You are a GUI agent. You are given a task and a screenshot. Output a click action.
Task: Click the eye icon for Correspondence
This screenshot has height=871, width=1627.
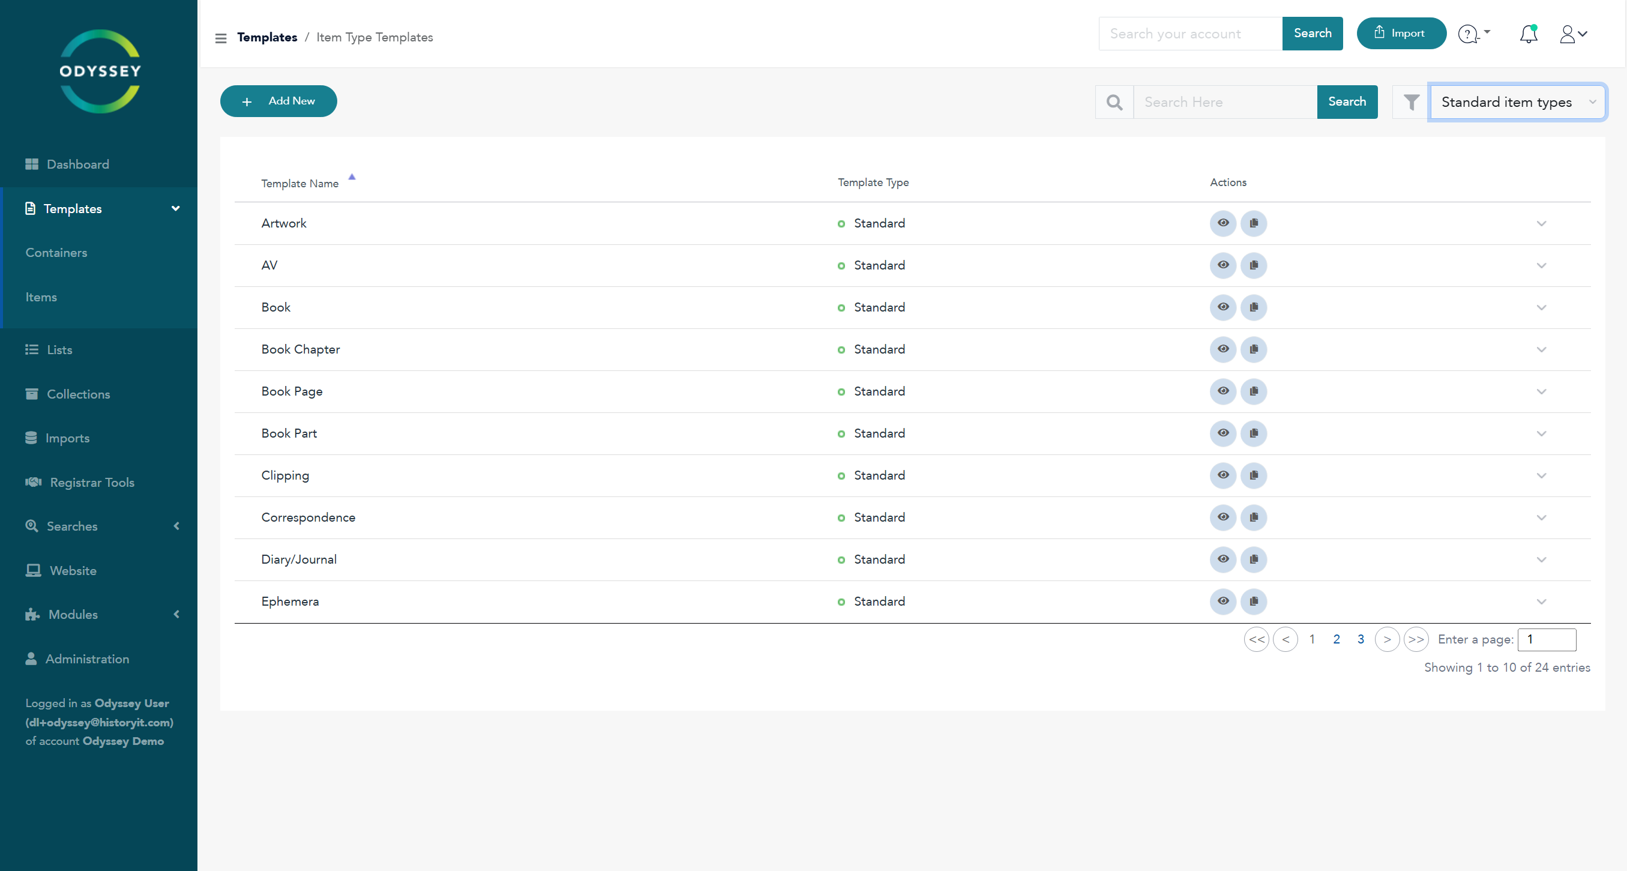point(1223,517)
